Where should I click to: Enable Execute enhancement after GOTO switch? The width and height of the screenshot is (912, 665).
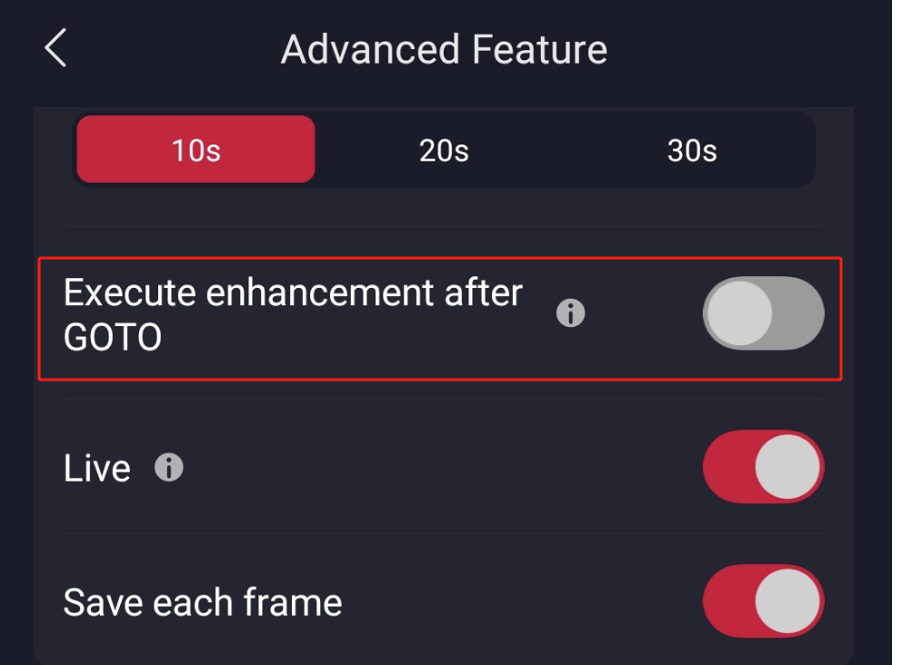click(763, 313)
